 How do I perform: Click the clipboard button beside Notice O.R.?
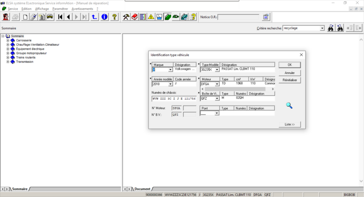(266, 17)
